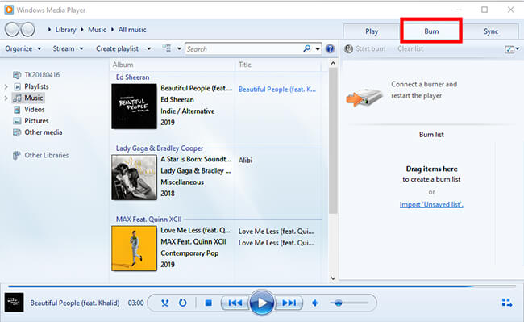Click the search magnifier icon
This screenshot has height=322, width=524.
(307, 48)
